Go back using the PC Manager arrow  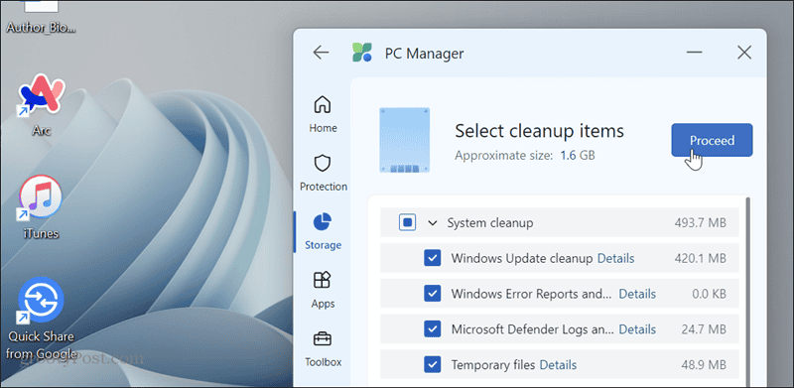321,53
